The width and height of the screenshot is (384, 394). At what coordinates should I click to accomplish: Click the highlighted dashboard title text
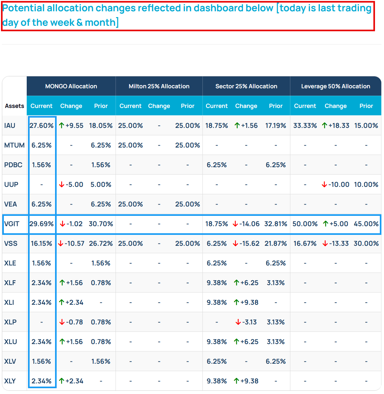(x=187, y=15)
